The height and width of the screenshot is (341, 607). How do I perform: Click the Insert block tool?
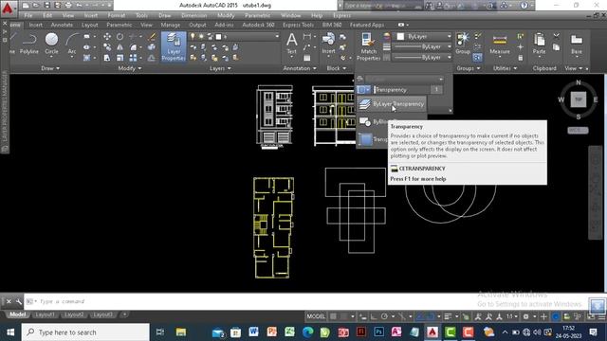tap(328, 44)
